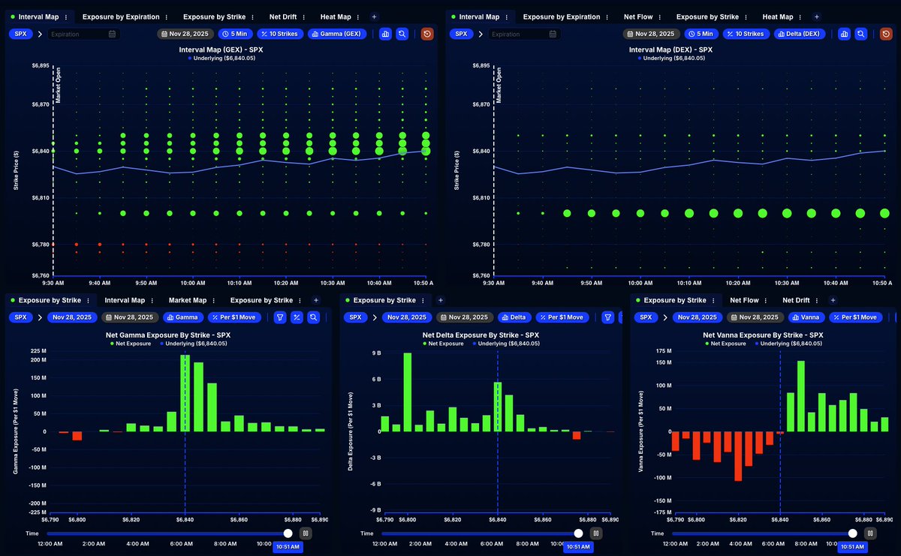Image resolution: width=901 pixels, height=556 pixels.
Task: Select the Exposure by Expiration tab
Action: 122,16
